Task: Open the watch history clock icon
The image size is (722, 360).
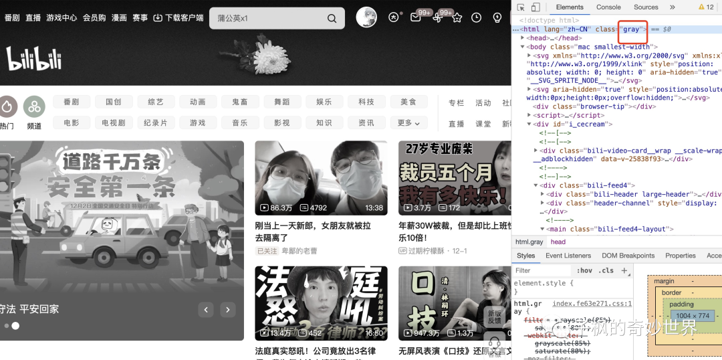Action: point(477,18)
